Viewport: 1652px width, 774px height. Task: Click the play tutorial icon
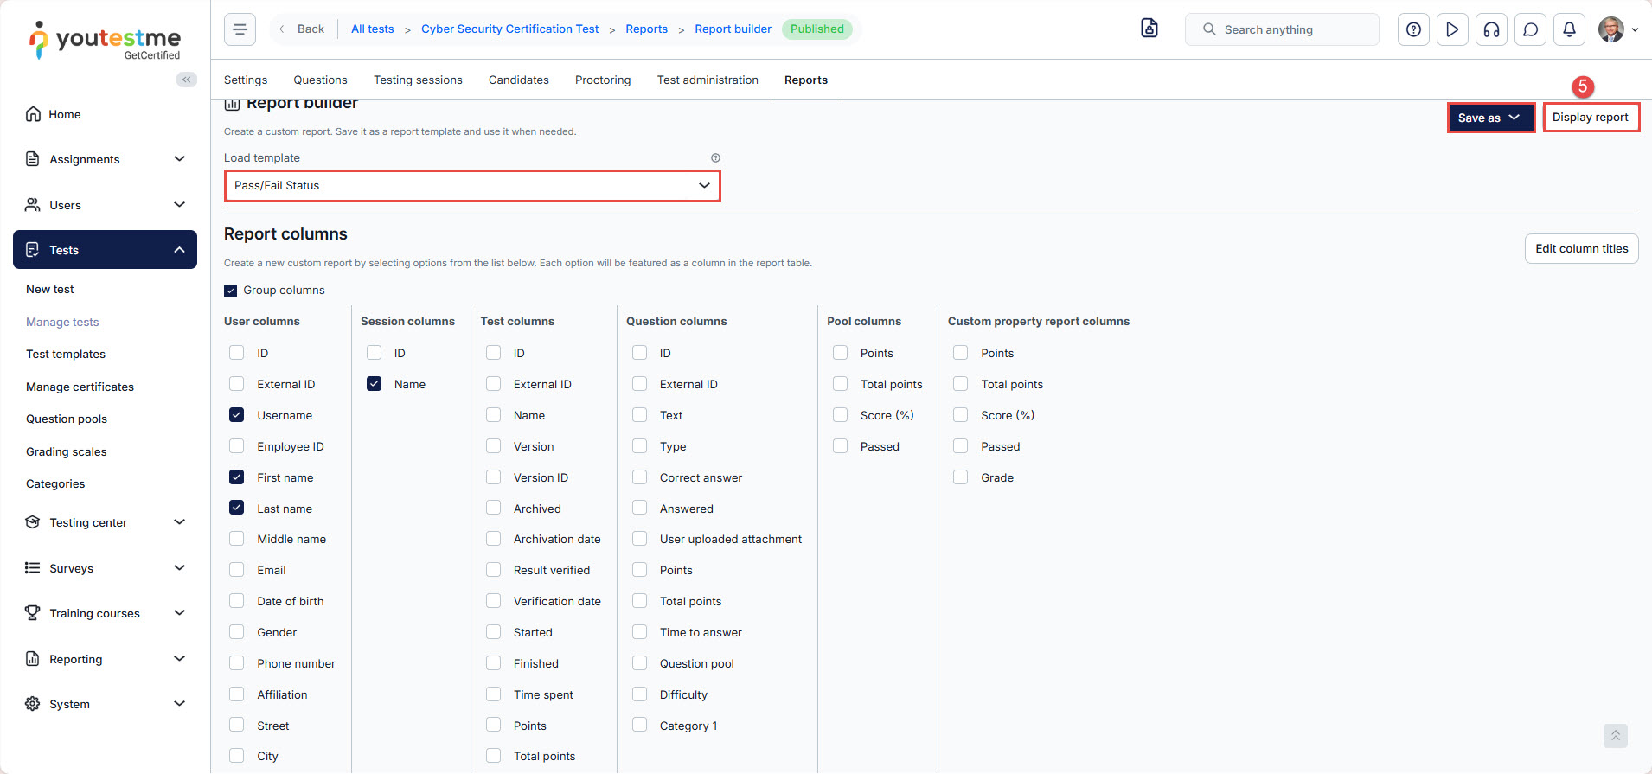(x=1452, y=29)
